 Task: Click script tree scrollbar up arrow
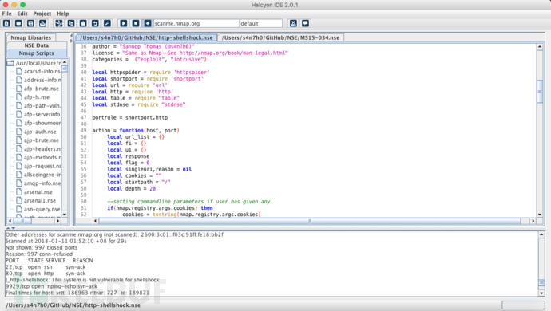pyautogui.click(x=65, y=62)
